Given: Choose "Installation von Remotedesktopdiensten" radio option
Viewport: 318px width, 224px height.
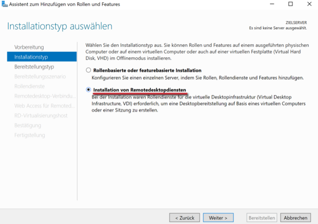Looking at the screenshot, I should coord(88,90).
